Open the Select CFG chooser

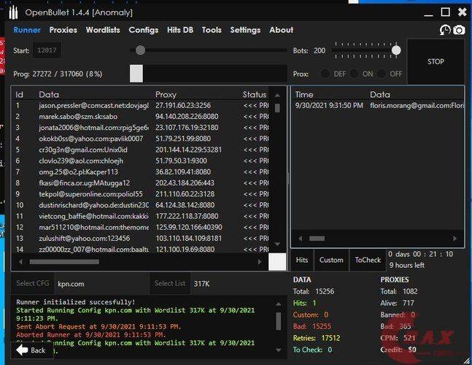[33, 283]
